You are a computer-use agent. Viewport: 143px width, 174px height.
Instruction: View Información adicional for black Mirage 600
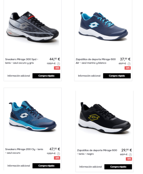coord(91,167)
